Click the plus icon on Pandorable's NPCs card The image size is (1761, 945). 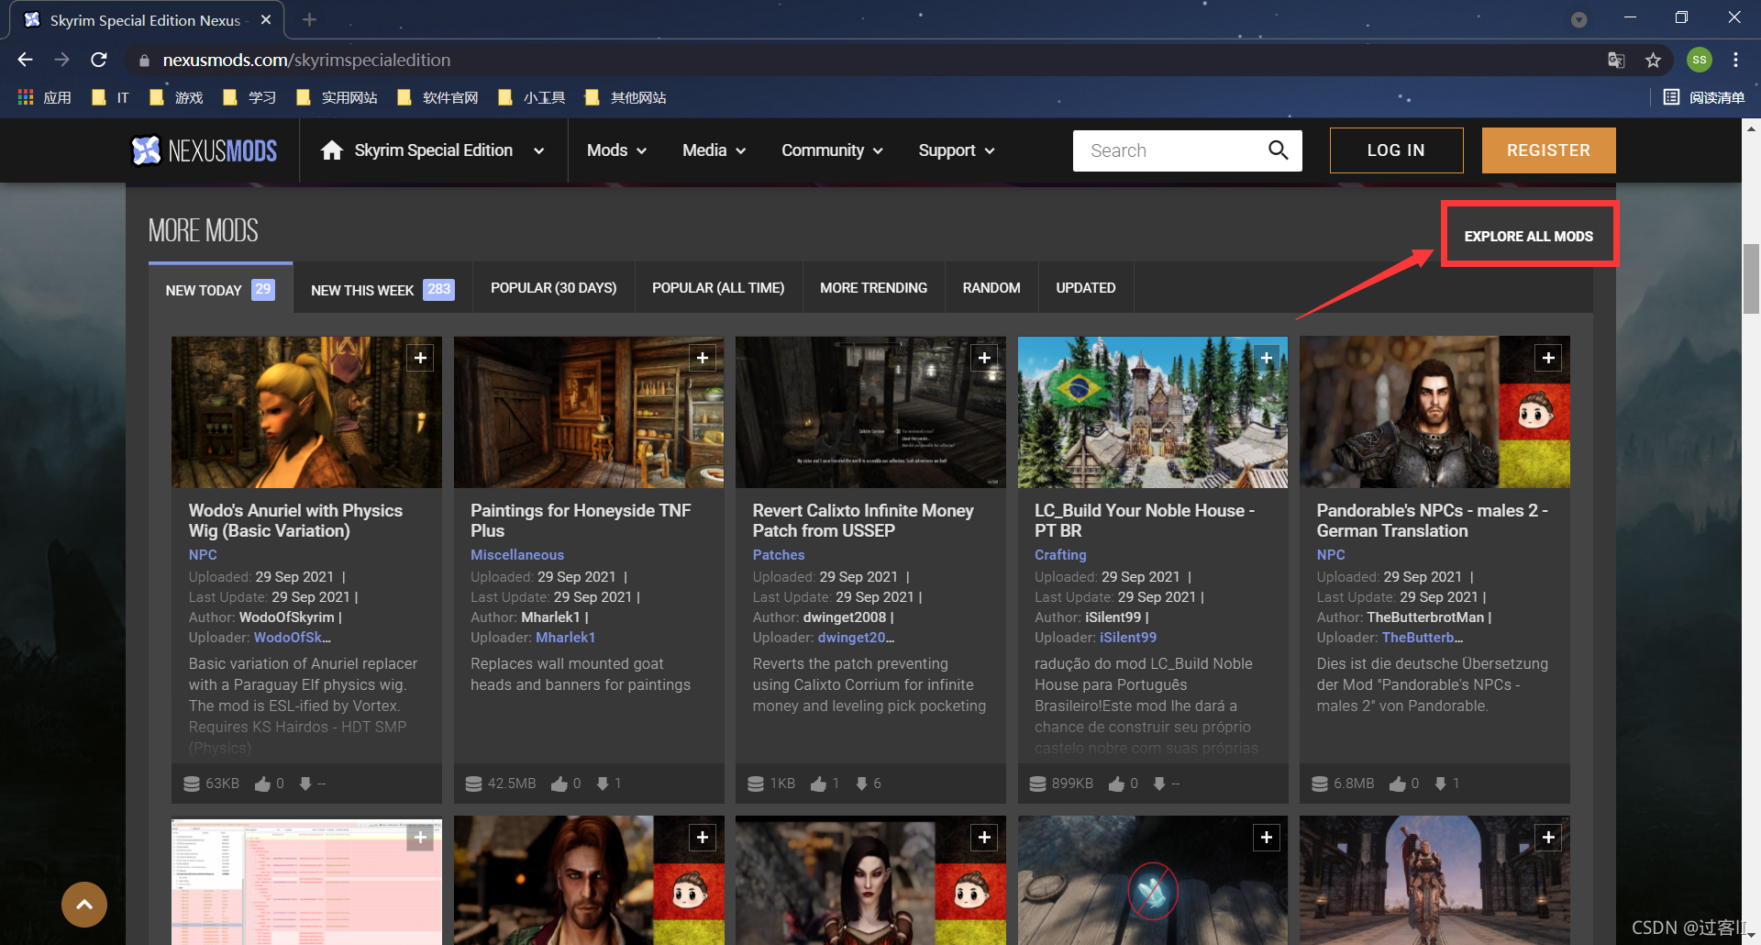(x=1548, y=358)
